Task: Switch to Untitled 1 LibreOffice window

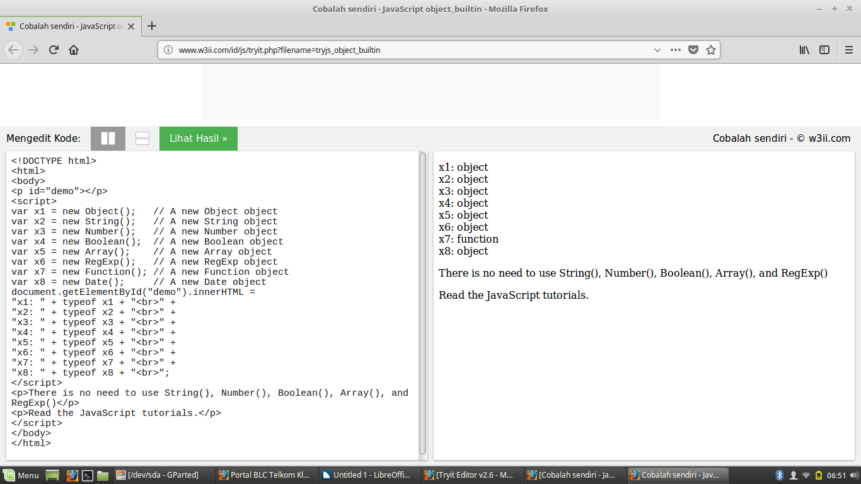Action: 368,475
